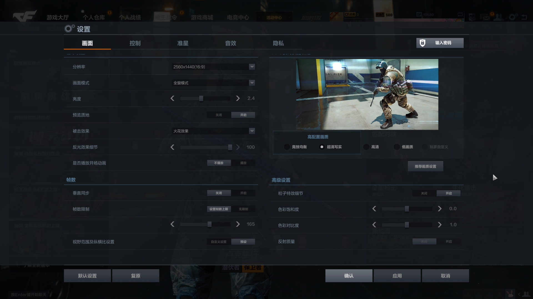Click left arrow for 反光效果细节

[x=172, y=147]
